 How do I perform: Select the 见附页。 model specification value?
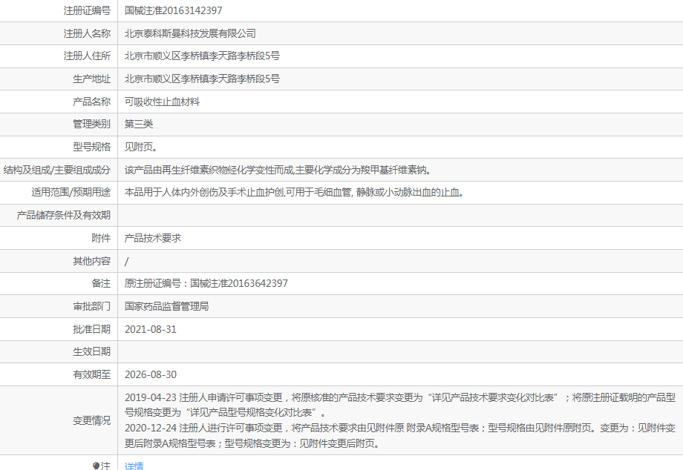click(141, 147)
